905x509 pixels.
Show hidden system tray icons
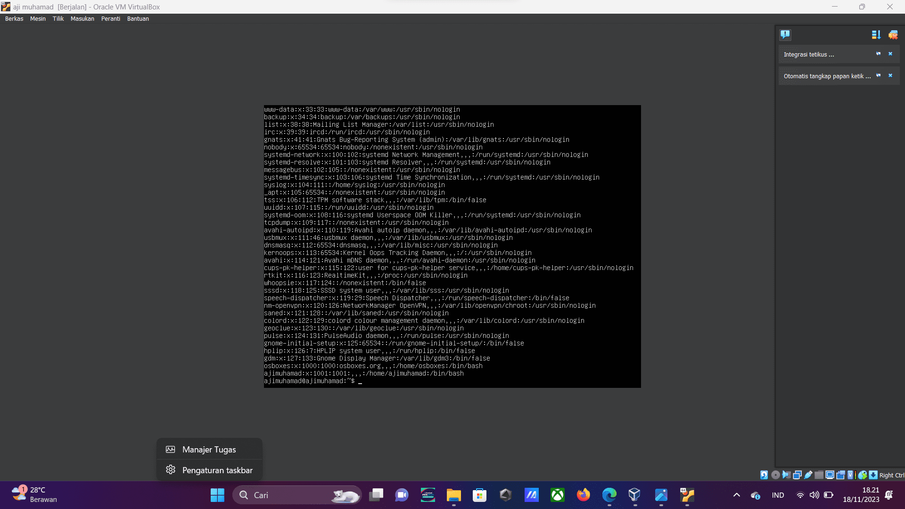point(737,495)
